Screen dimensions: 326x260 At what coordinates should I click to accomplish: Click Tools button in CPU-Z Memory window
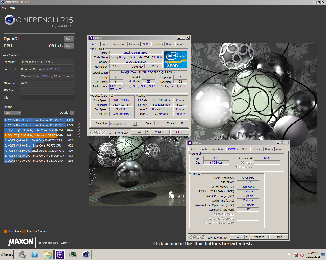[237, 237]
